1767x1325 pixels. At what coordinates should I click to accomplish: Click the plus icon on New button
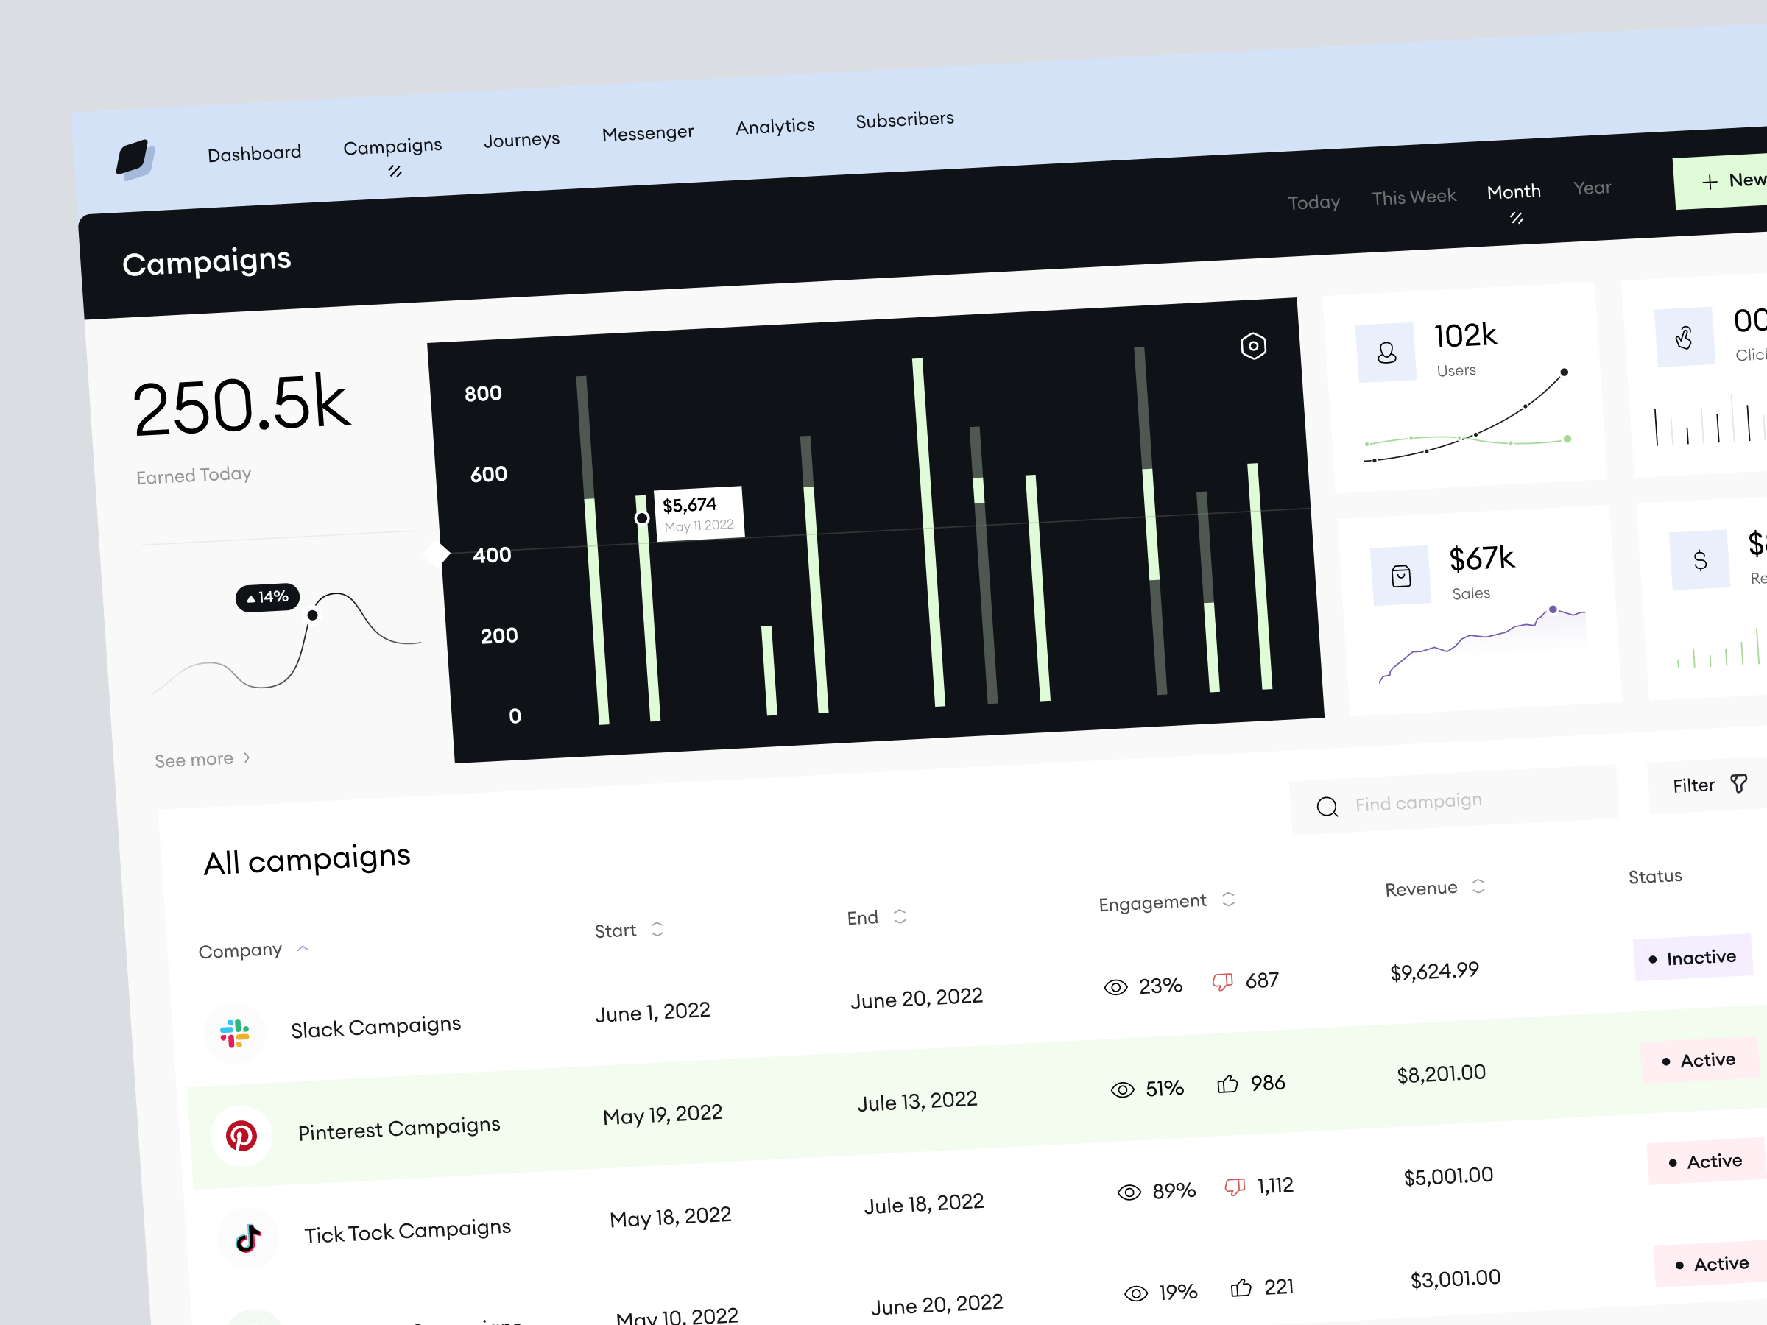coord(1710,182)
